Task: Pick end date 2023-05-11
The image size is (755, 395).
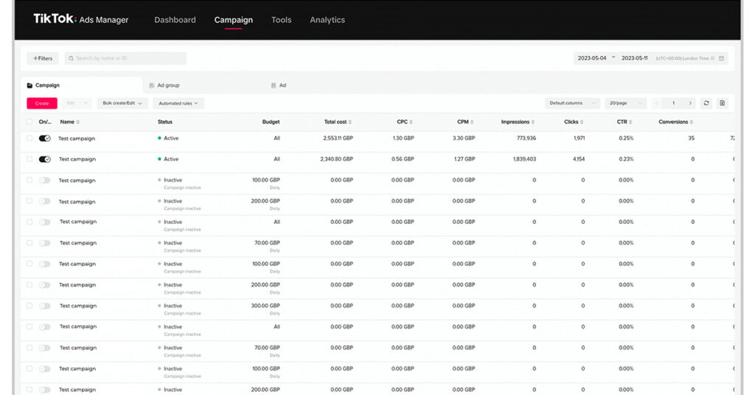Action: coord(635,58)
